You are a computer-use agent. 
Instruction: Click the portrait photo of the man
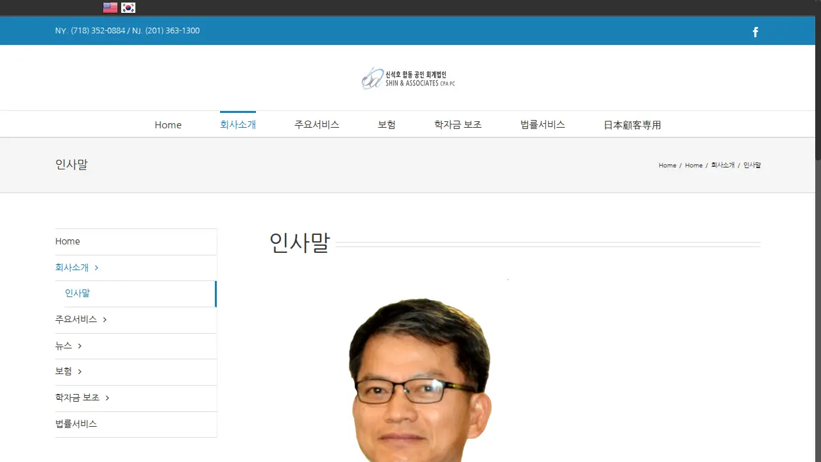pyautogui.click(x=420, y=380)
